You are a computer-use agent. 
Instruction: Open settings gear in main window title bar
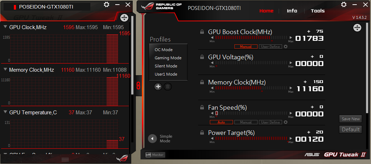pos(344,4)
